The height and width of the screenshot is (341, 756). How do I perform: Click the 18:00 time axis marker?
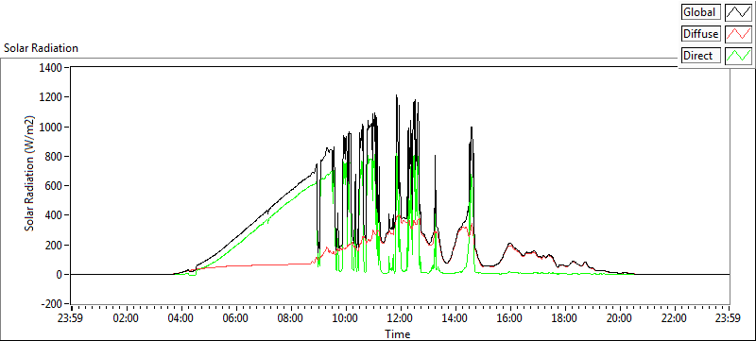(x=564, y=318)
